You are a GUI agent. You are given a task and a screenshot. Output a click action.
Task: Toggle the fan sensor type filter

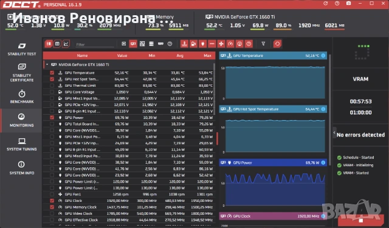[x=221, y=44]
